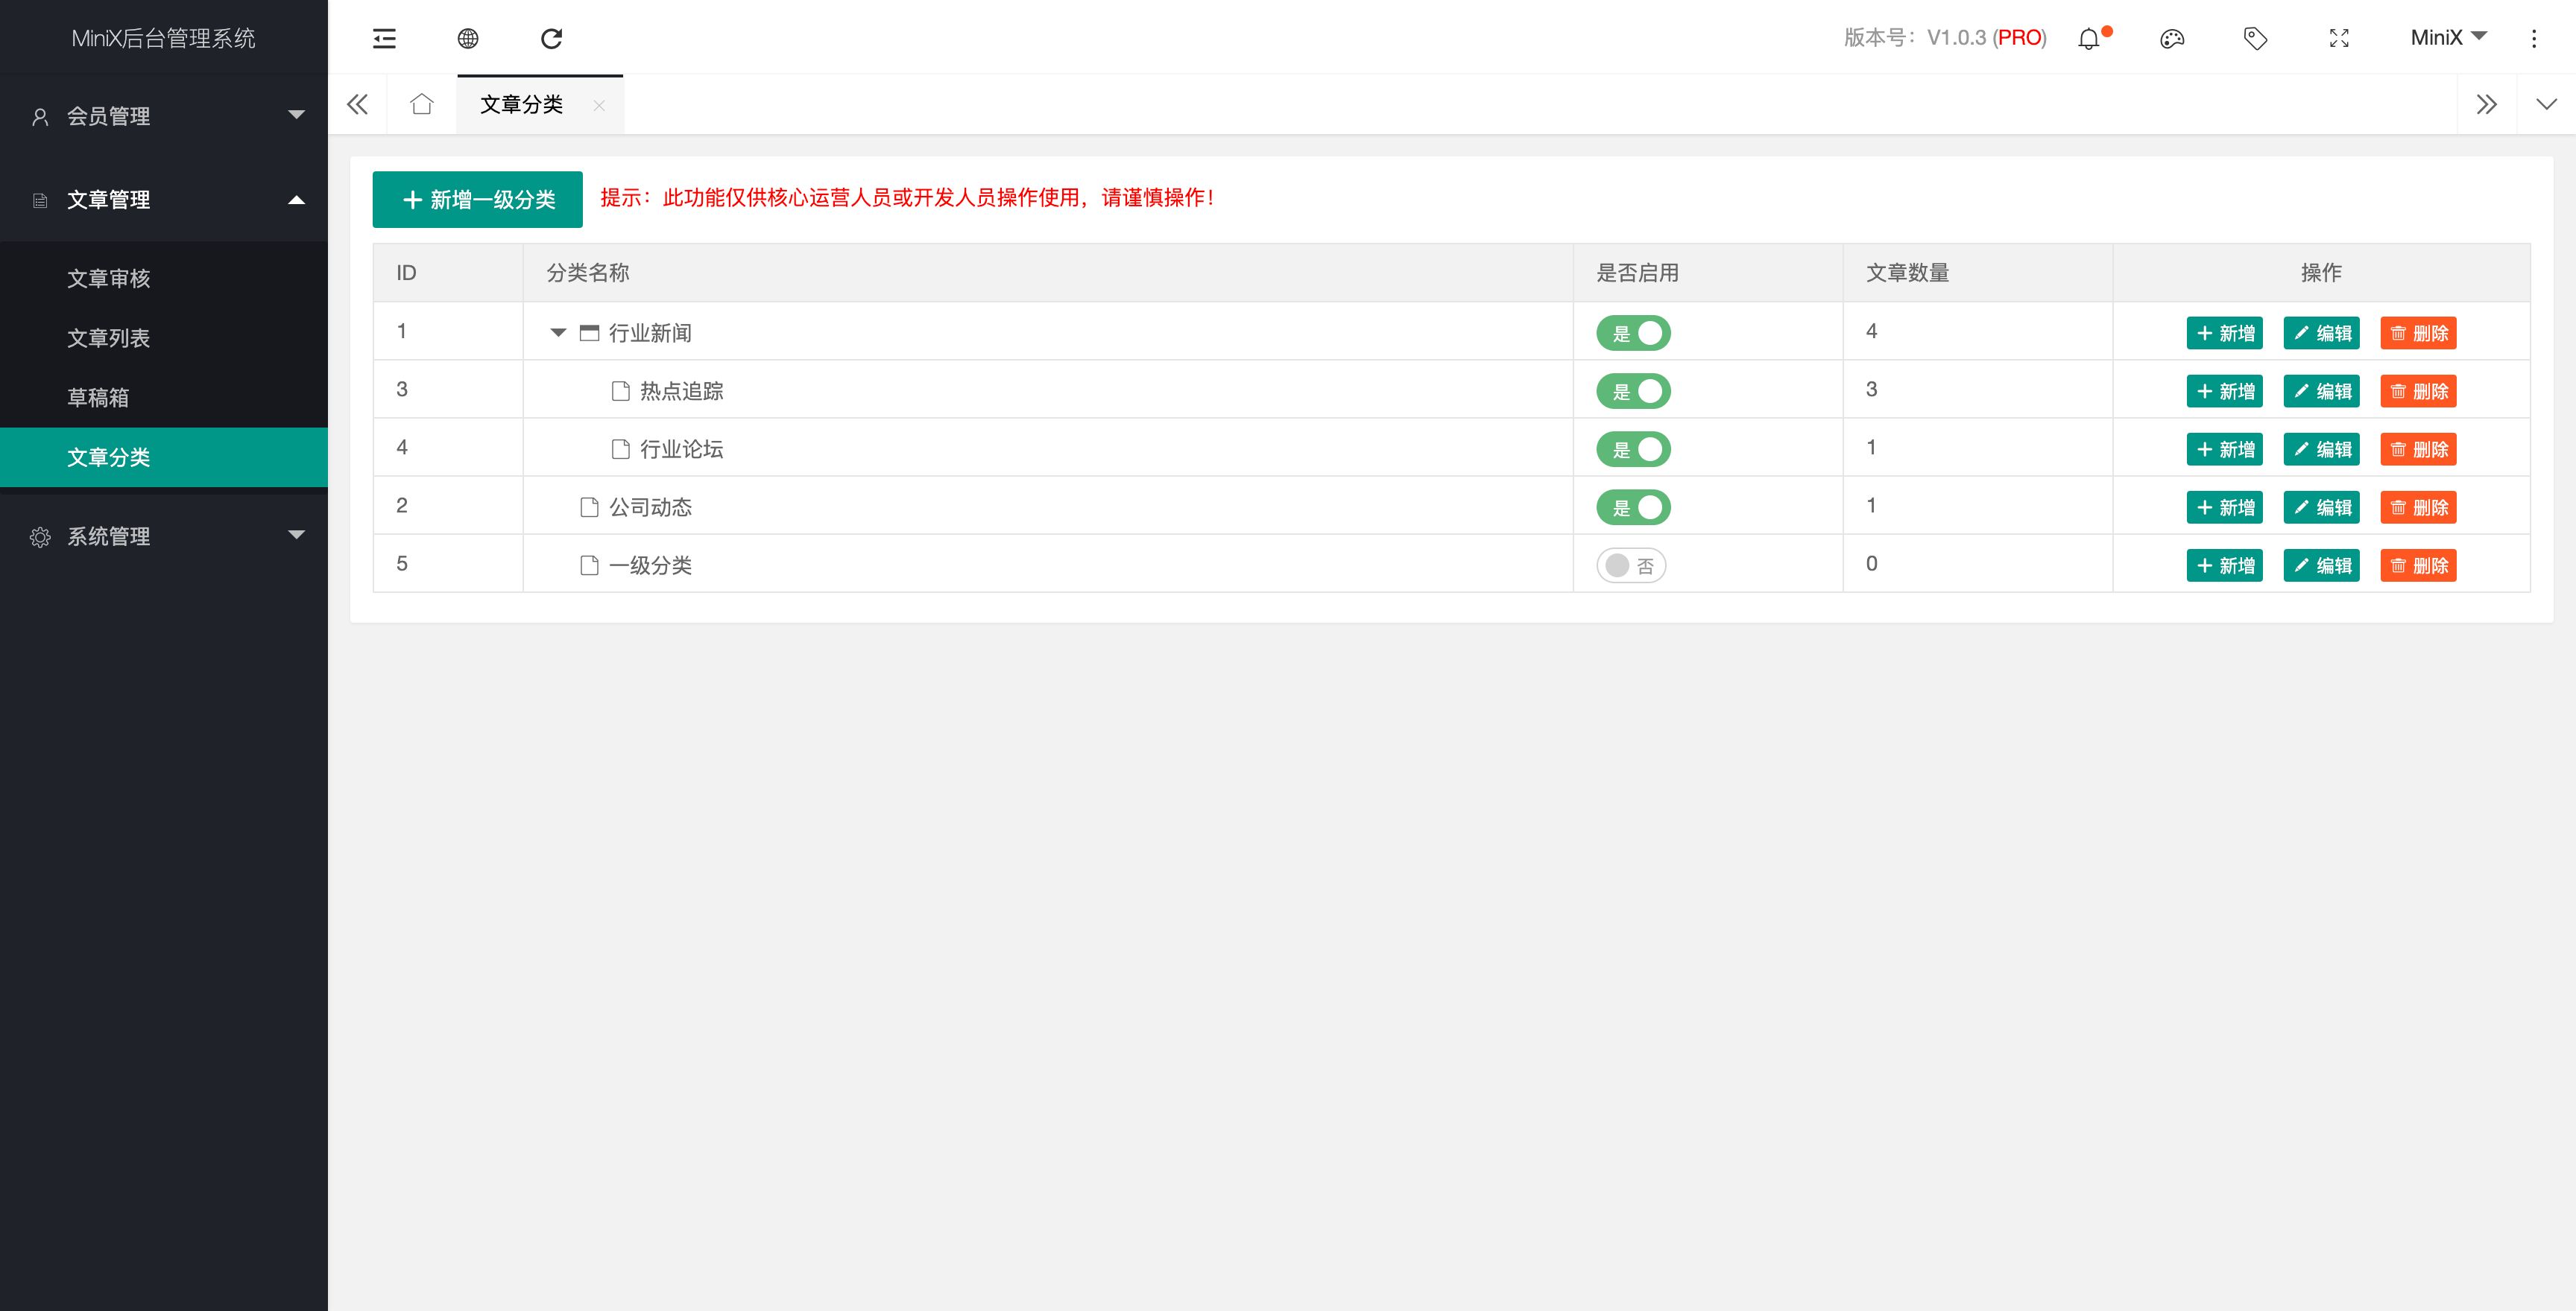Open the theme palette icon

[x=2172, y=39]
